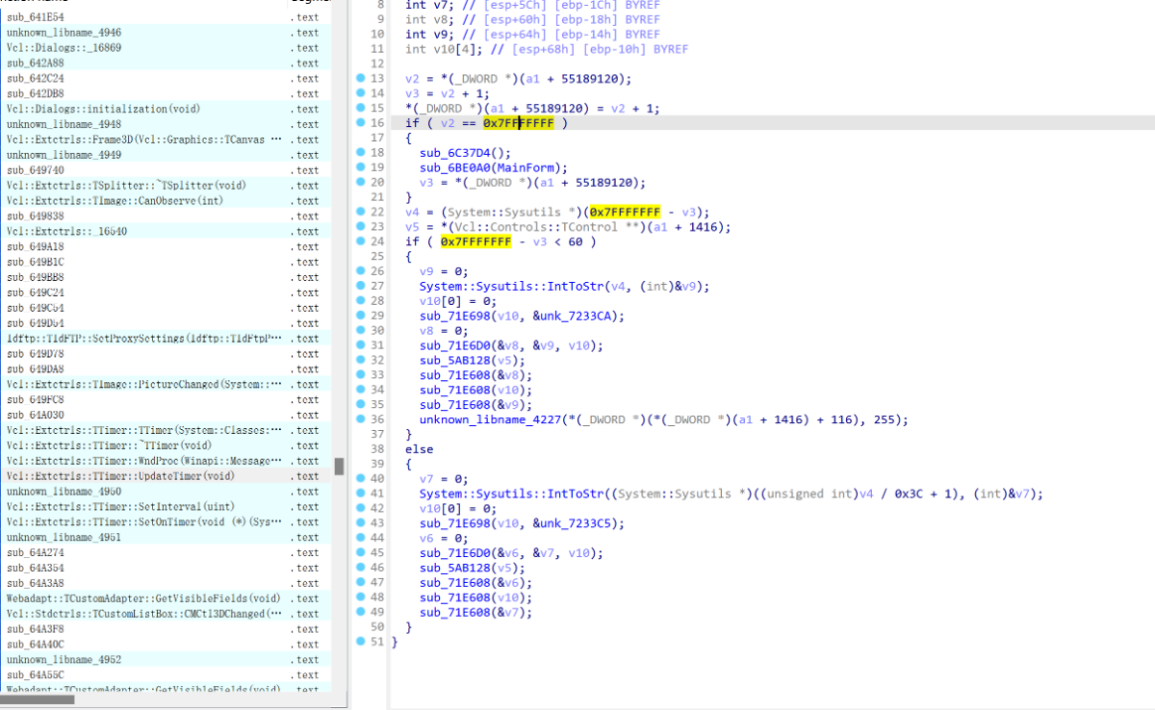This screenshot has height=710, width=1155.
Task: Select Vcl::Dialogs::_16869 function row
Action: (x=166, y=48)
